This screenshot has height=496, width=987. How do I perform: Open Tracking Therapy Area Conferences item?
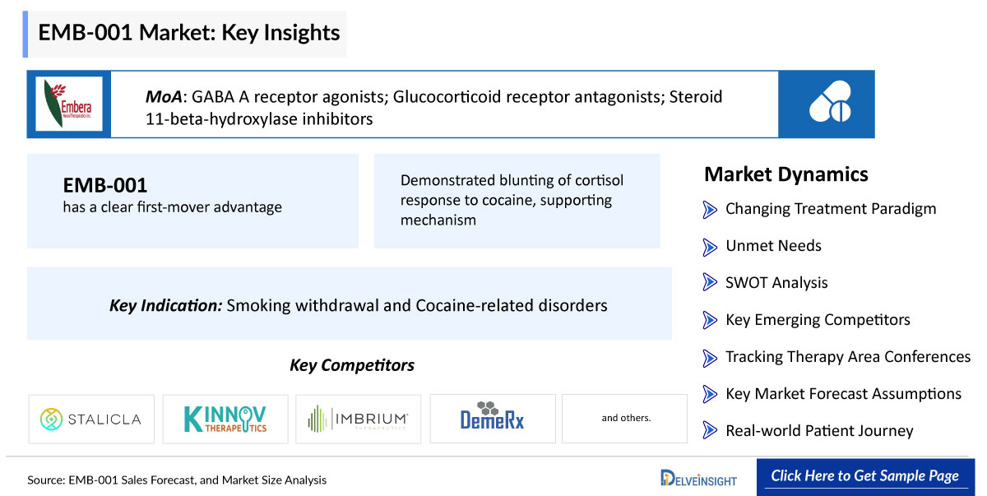[848, 357]
